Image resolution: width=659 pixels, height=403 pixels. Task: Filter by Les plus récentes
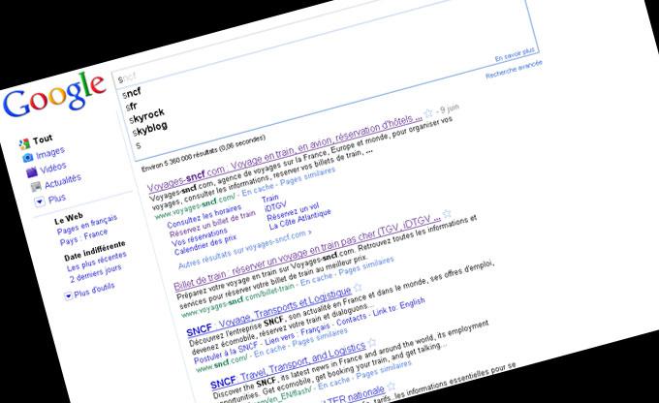pos(97,262)
